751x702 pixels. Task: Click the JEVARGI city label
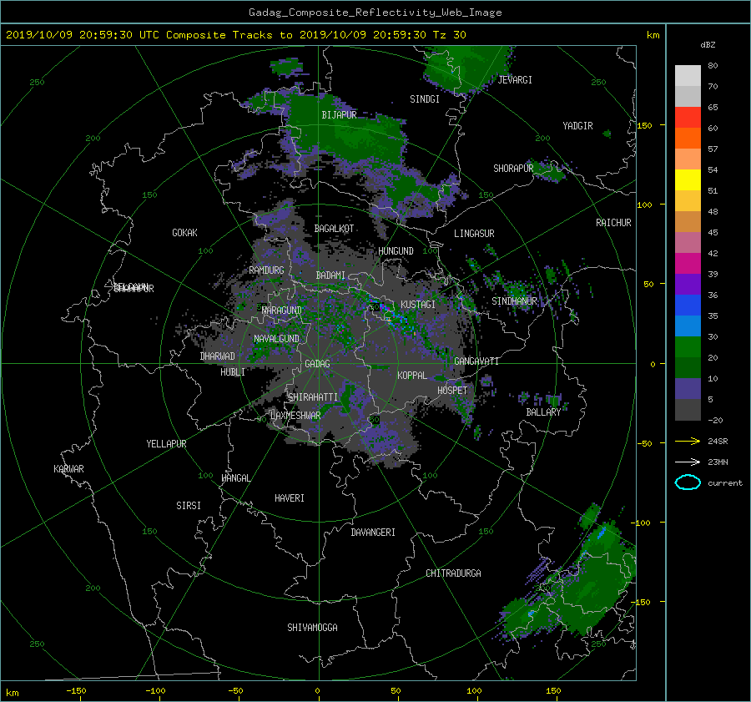(515, 80)
